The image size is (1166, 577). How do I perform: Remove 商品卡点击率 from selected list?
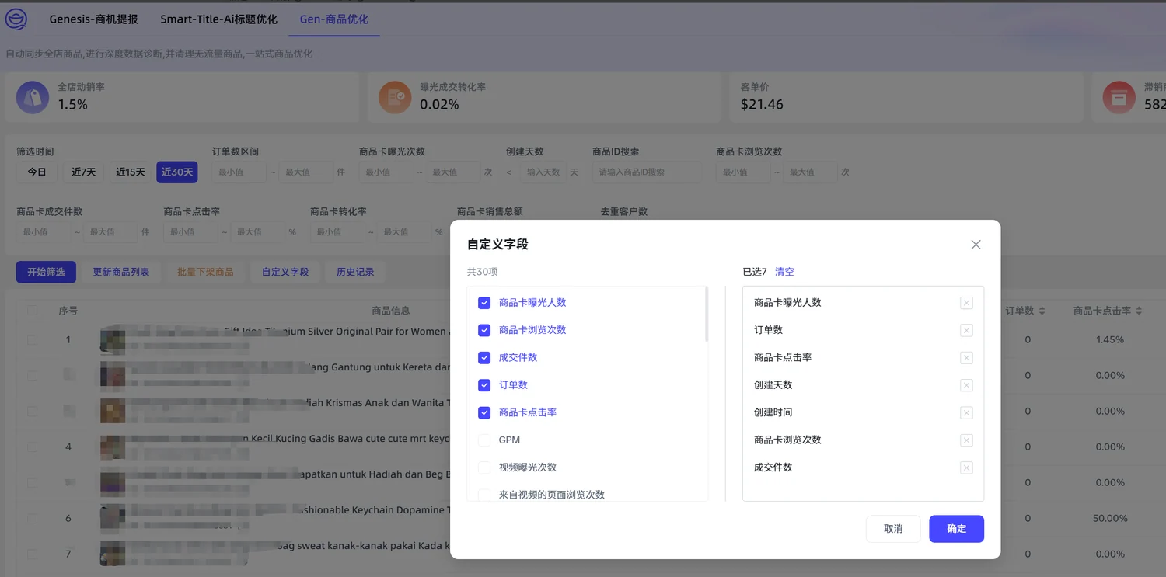[966, 358]
